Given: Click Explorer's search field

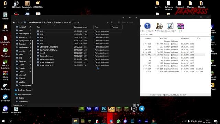Looking at the screenshot, I should coord(127,22).
